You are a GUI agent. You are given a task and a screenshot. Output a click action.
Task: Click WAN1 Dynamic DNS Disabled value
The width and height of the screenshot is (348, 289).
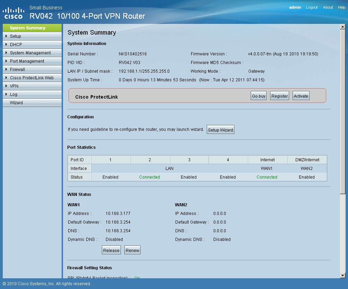click(114, 239)
